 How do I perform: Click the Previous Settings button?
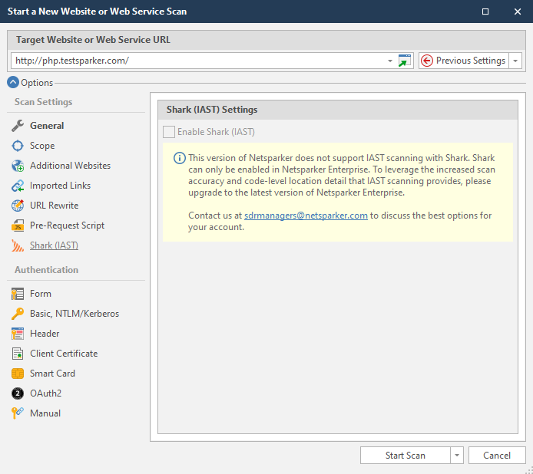point(464,61)
